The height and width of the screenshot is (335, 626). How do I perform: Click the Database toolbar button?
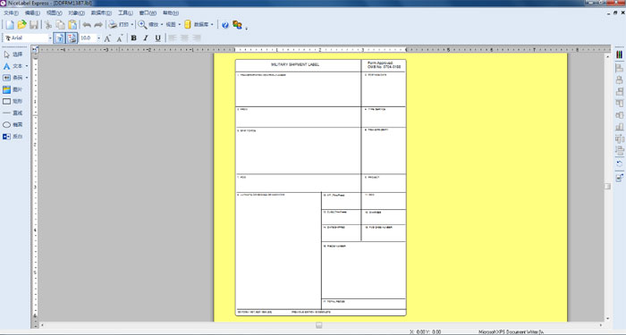(x=199, y=25)
